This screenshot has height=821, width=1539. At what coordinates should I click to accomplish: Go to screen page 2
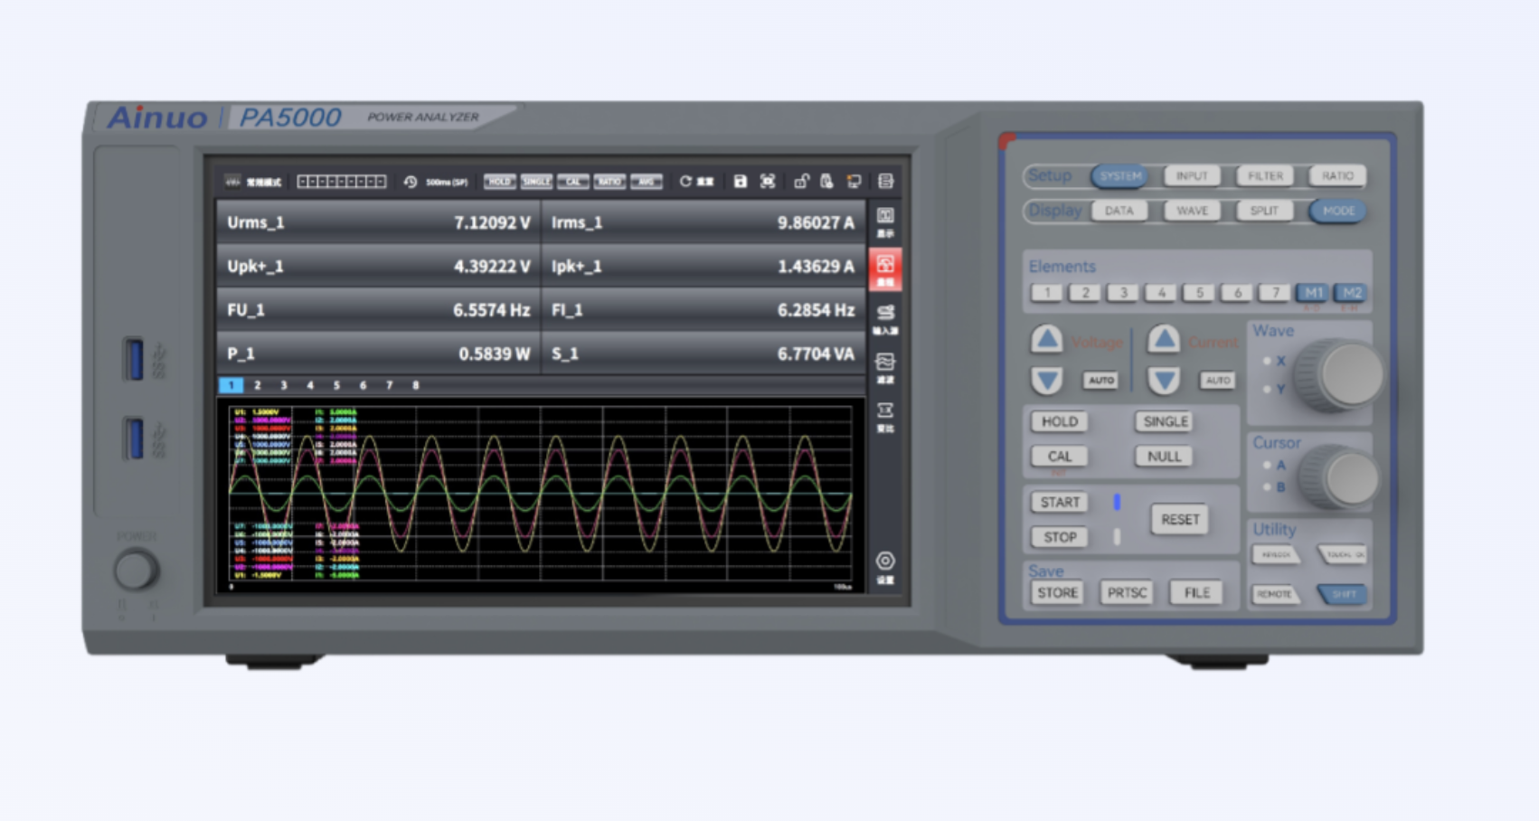pos(258,385)
